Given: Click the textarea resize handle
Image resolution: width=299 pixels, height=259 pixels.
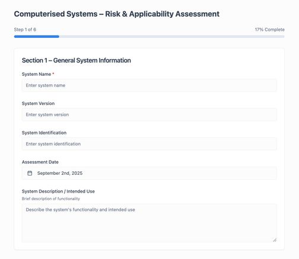Looking at the screenshot, I should click(275, 240).
